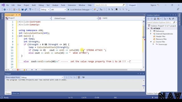Open the Build menu
The width and height of the screenshot is (182, 102).
[34, 5]
